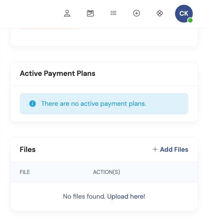Click the green online status dot
The width and height of the screenshot is (206, 223).
coord(190,20)
